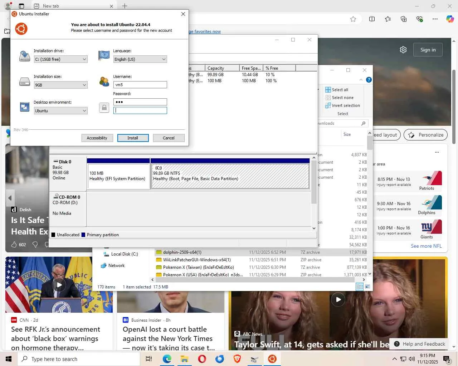Click the Personalize button
This screenshot has height=366, width=458.
(426, 135)
